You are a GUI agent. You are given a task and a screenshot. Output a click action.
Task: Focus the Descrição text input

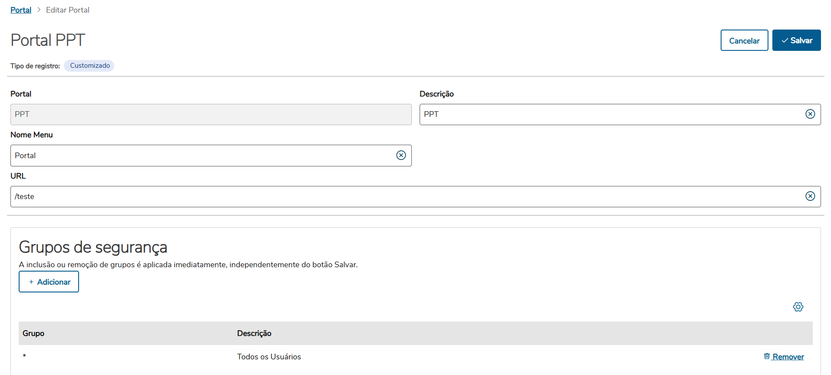coord(608,114)
